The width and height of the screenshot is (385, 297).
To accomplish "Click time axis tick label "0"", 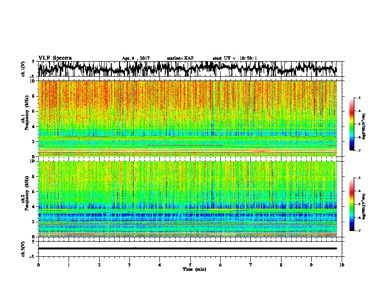I will tap(38, 265).
